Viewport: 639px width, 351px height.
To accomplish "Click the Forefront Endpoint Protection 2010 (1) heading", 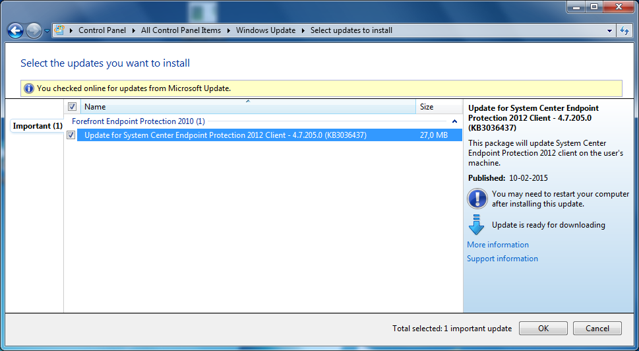I will (x=138, y=121).
